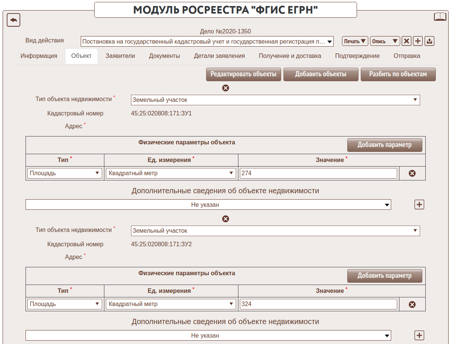
Task: Open the Вид действия combo box
Action: [207, 41]
